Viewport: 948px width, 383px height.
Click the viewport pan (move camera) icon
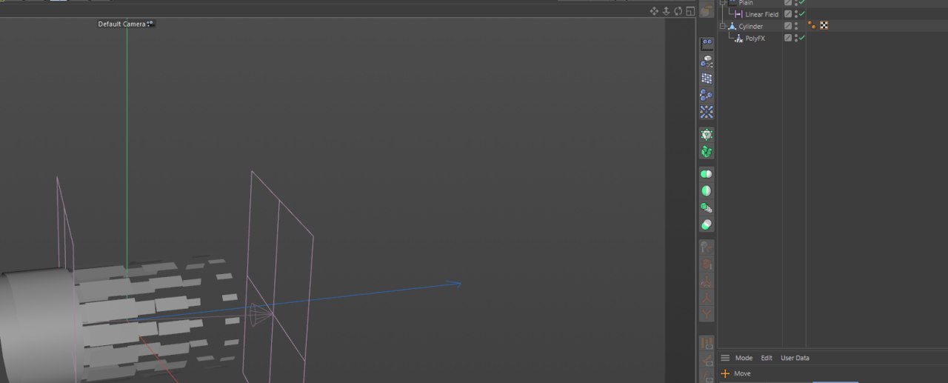coord(654,11)
